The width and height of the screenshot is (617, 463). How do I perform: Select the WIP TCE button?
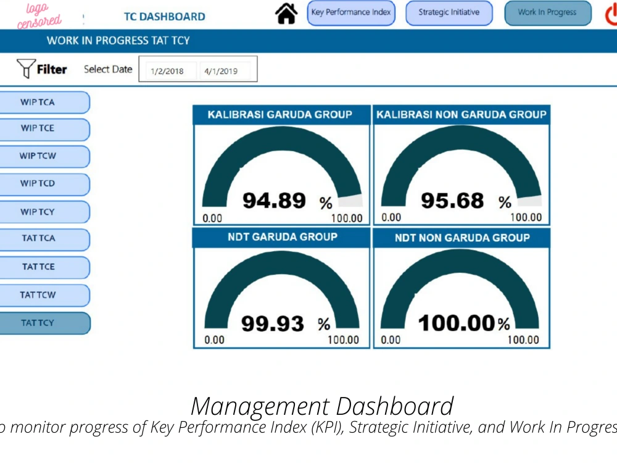[44, 129]
